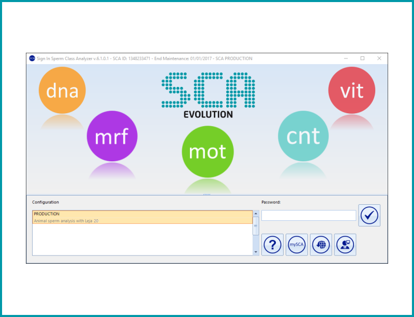Focus the Password input field
The width and height of the screenshot is (414, 317).
[x=308, y=215]
